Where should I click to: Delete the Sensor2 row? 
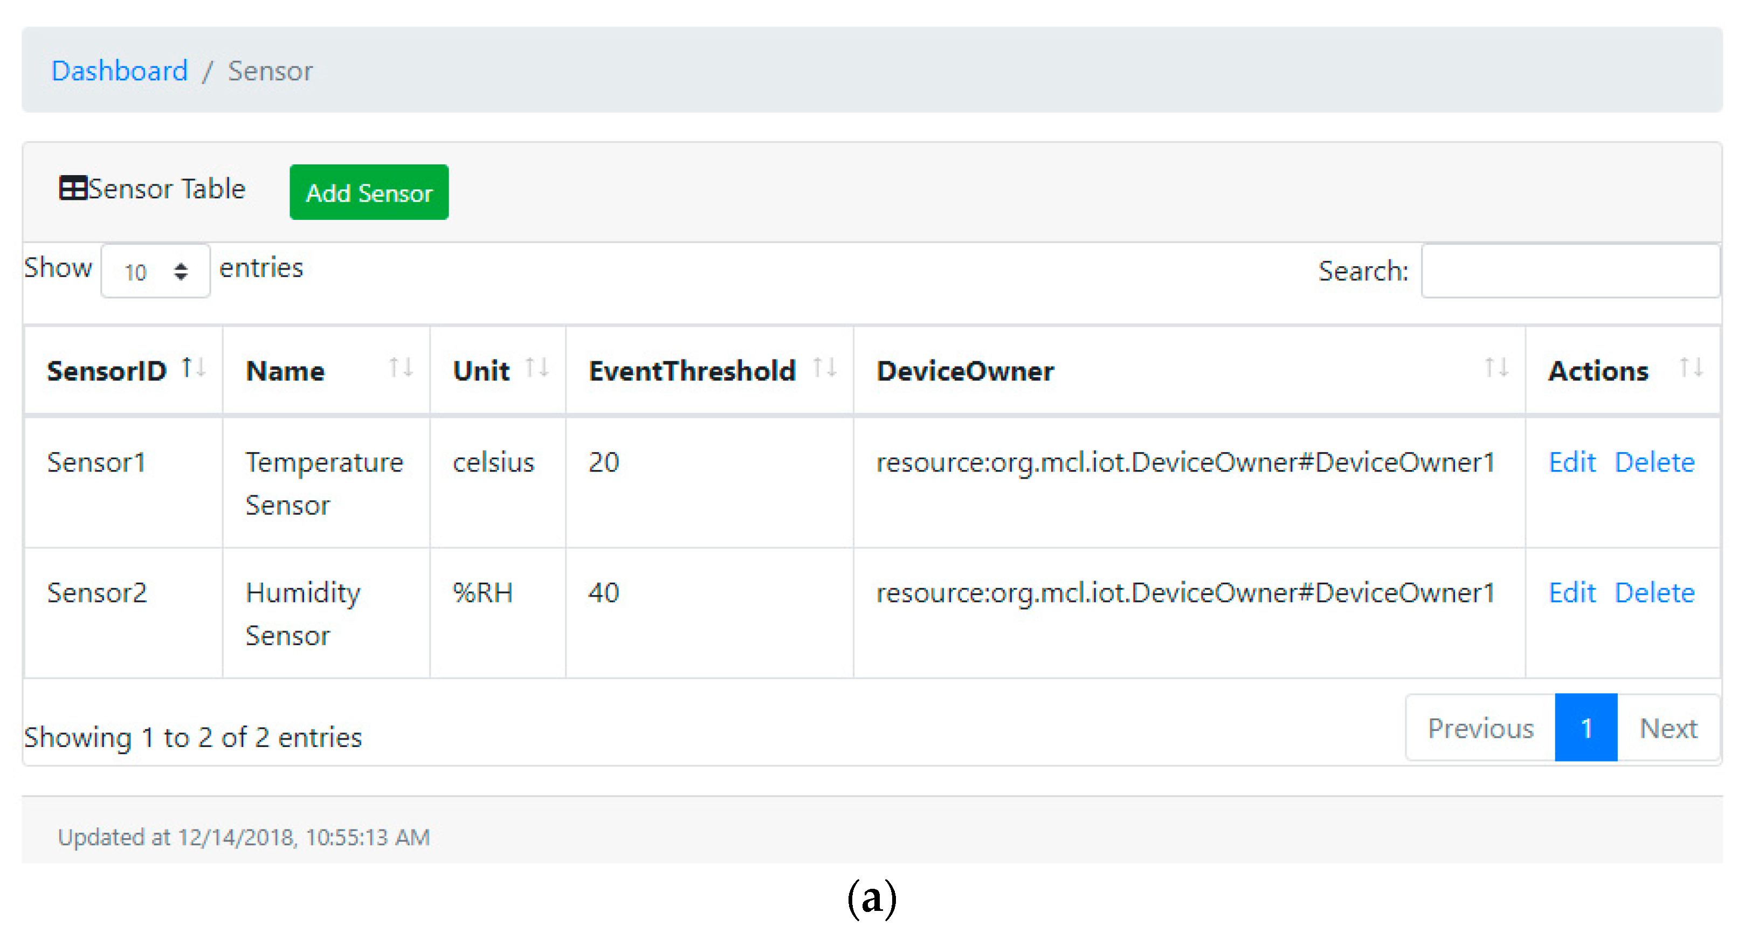tap(1654, 592)
